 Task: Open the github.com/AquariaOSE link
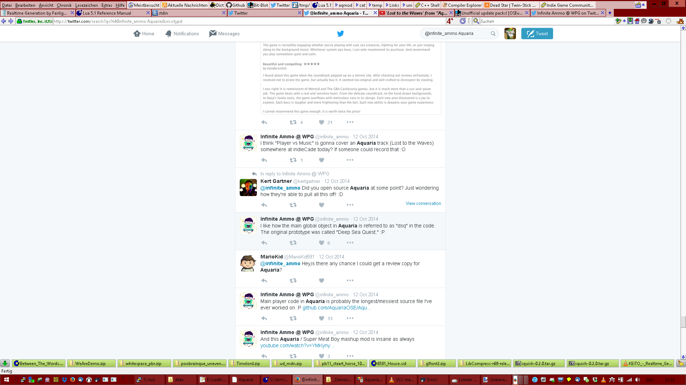click(x=337, y=308)
